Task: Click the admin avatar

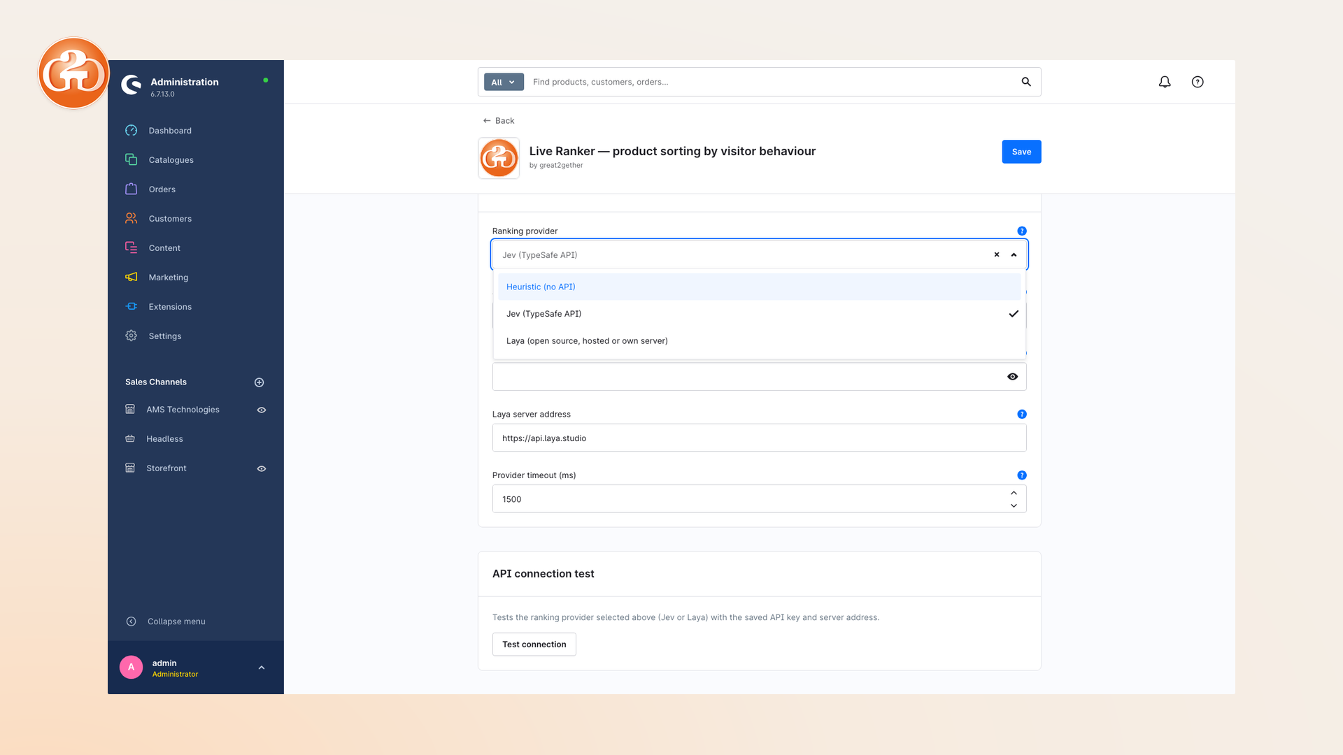Action: (131, 668)
